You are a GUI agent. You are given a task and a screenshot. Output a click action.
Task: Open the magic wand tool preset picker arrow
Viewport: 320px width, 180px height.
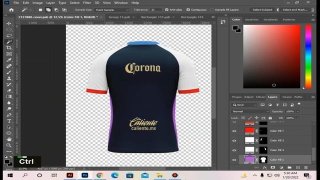click(x=30, y=10)
